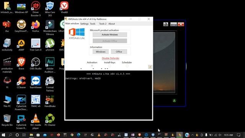Launch the Brave browser desktop shortcut
This screenshot has width=245, height=138.
click(21, 64)
